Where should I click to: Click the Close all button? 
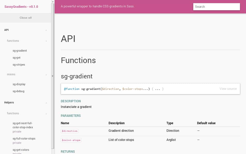coord(26,18)
